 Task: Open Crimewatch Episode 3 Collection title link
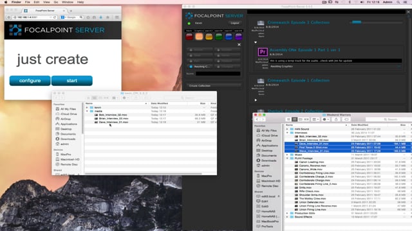click(298, 22)
